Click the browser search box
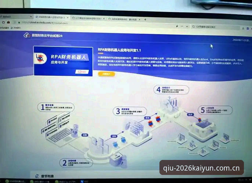 click(x=215, y=27)
